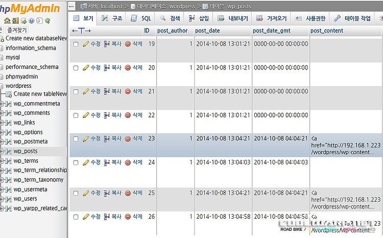
Task: Open the query window icon in sidebar
Action: point(23,21)
